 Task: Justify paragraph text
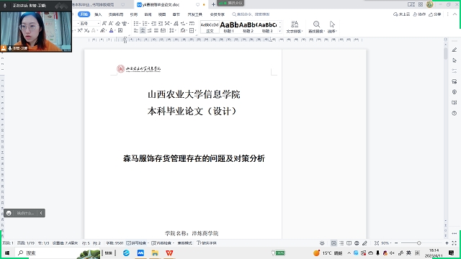coord(156,30)
